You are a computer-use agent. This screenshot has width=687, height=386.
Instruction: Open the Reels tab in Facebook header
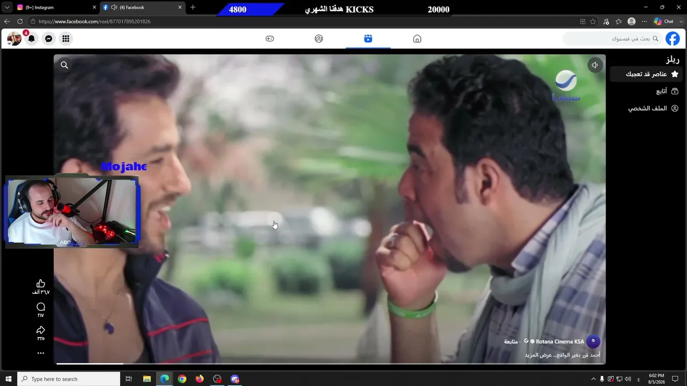coord(368,39)
